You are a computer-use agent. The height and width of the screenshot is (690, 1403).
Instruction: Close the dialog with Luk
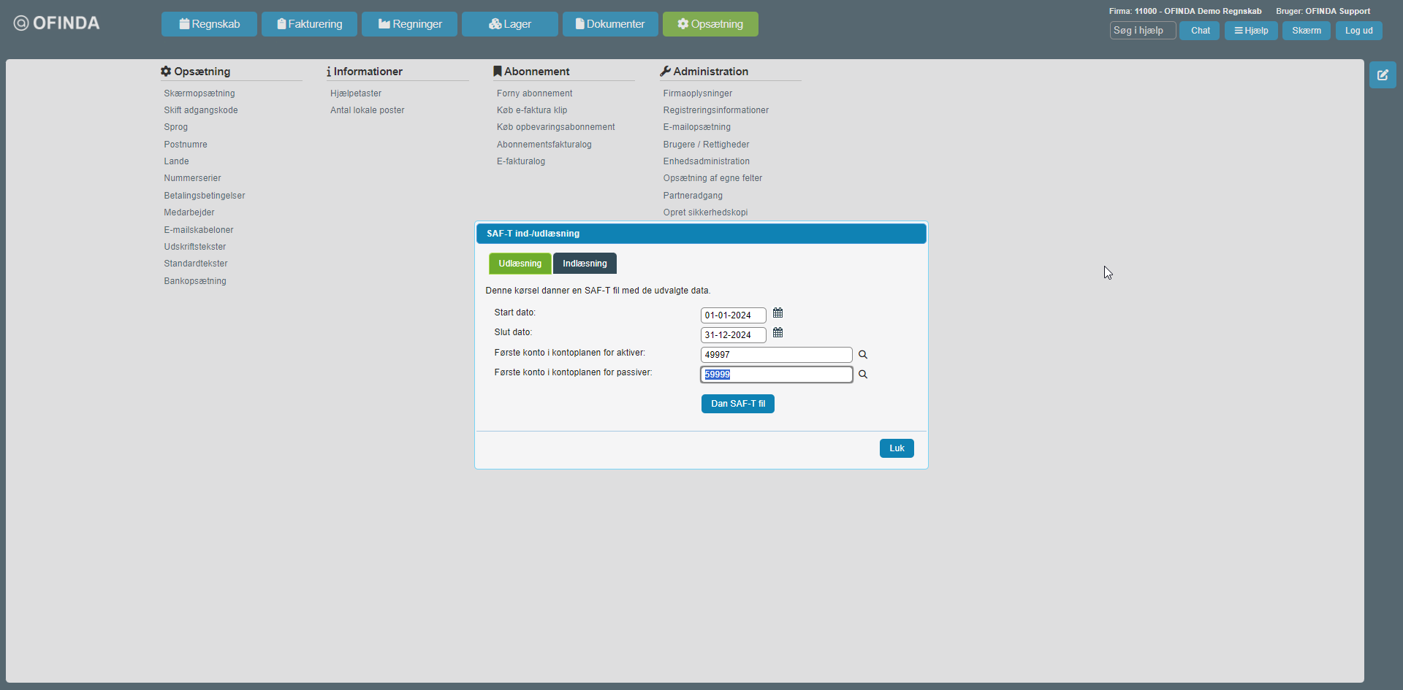click(x=896, y=448)
